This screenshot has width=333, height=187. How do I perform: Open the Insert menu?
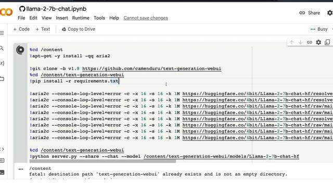coord(62,18)
